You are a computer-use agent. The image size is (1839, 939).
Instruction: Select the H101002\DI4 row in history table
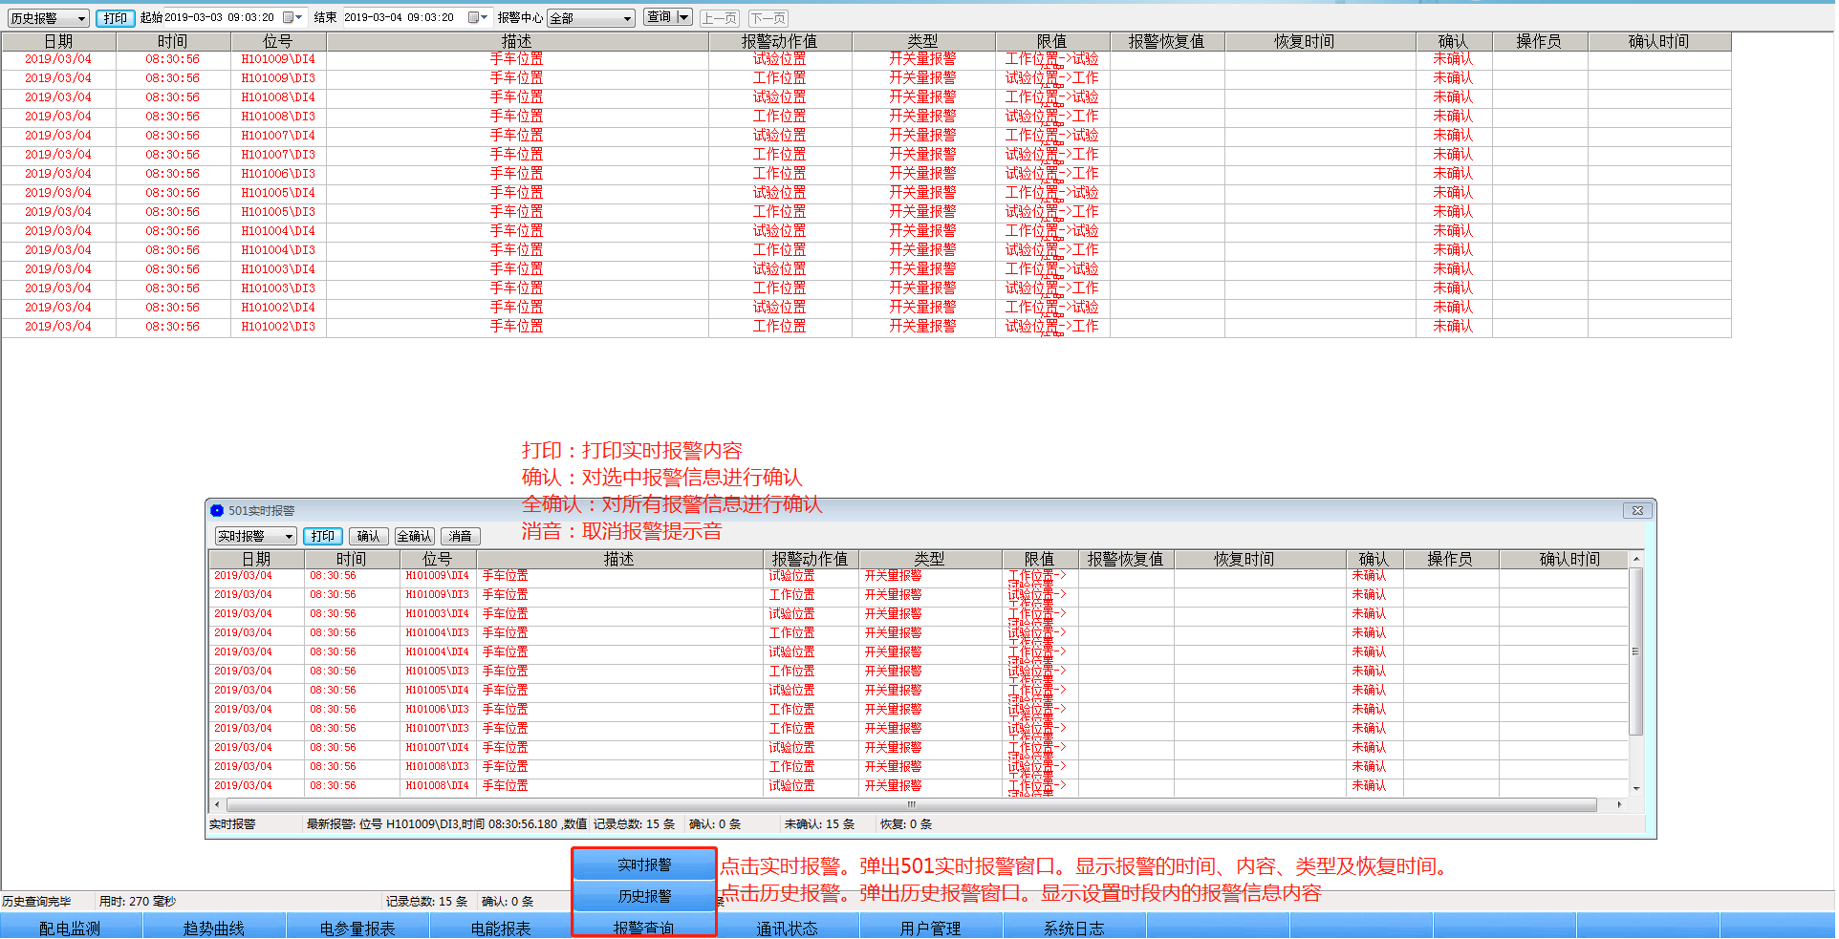pos(866,308)
